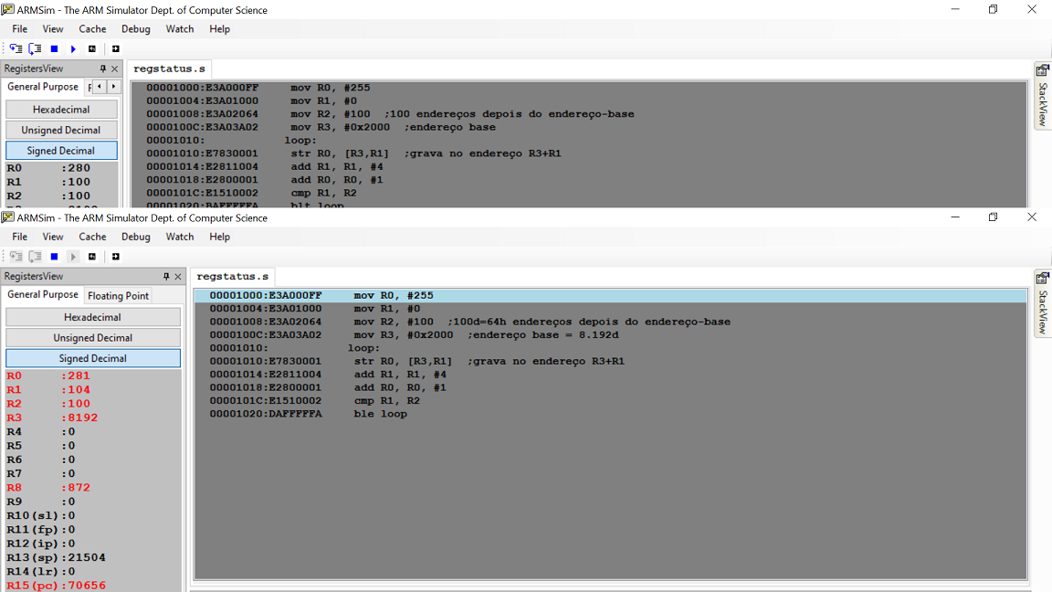This screenshot has width=1052, height=592.
Task: Open the Debug menu in lower window
Action: pos(135,237)
